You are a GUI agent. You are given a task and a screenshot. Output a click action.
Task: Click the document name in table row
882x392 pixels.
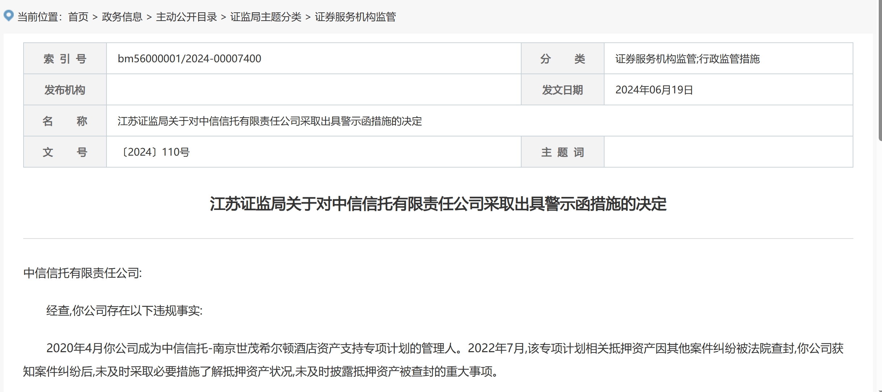tap(269, 121)
